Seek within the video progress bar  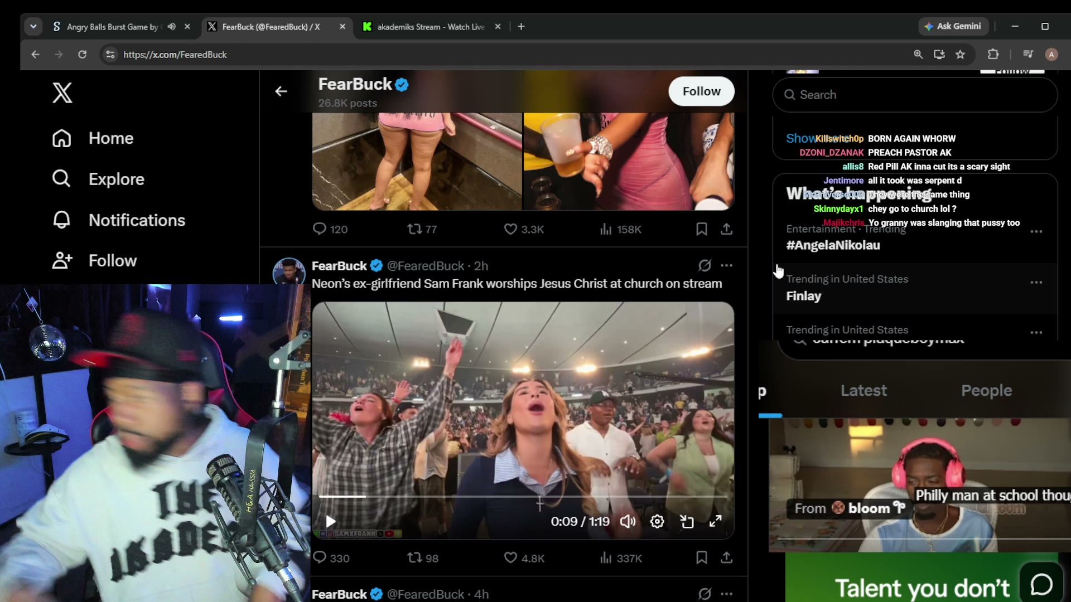[523, 496]
